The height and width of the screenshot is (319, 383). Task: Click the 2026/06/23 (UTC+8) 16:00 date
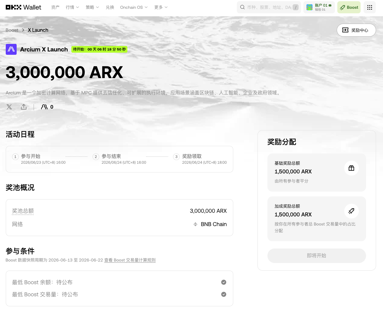tap(43, 163)
